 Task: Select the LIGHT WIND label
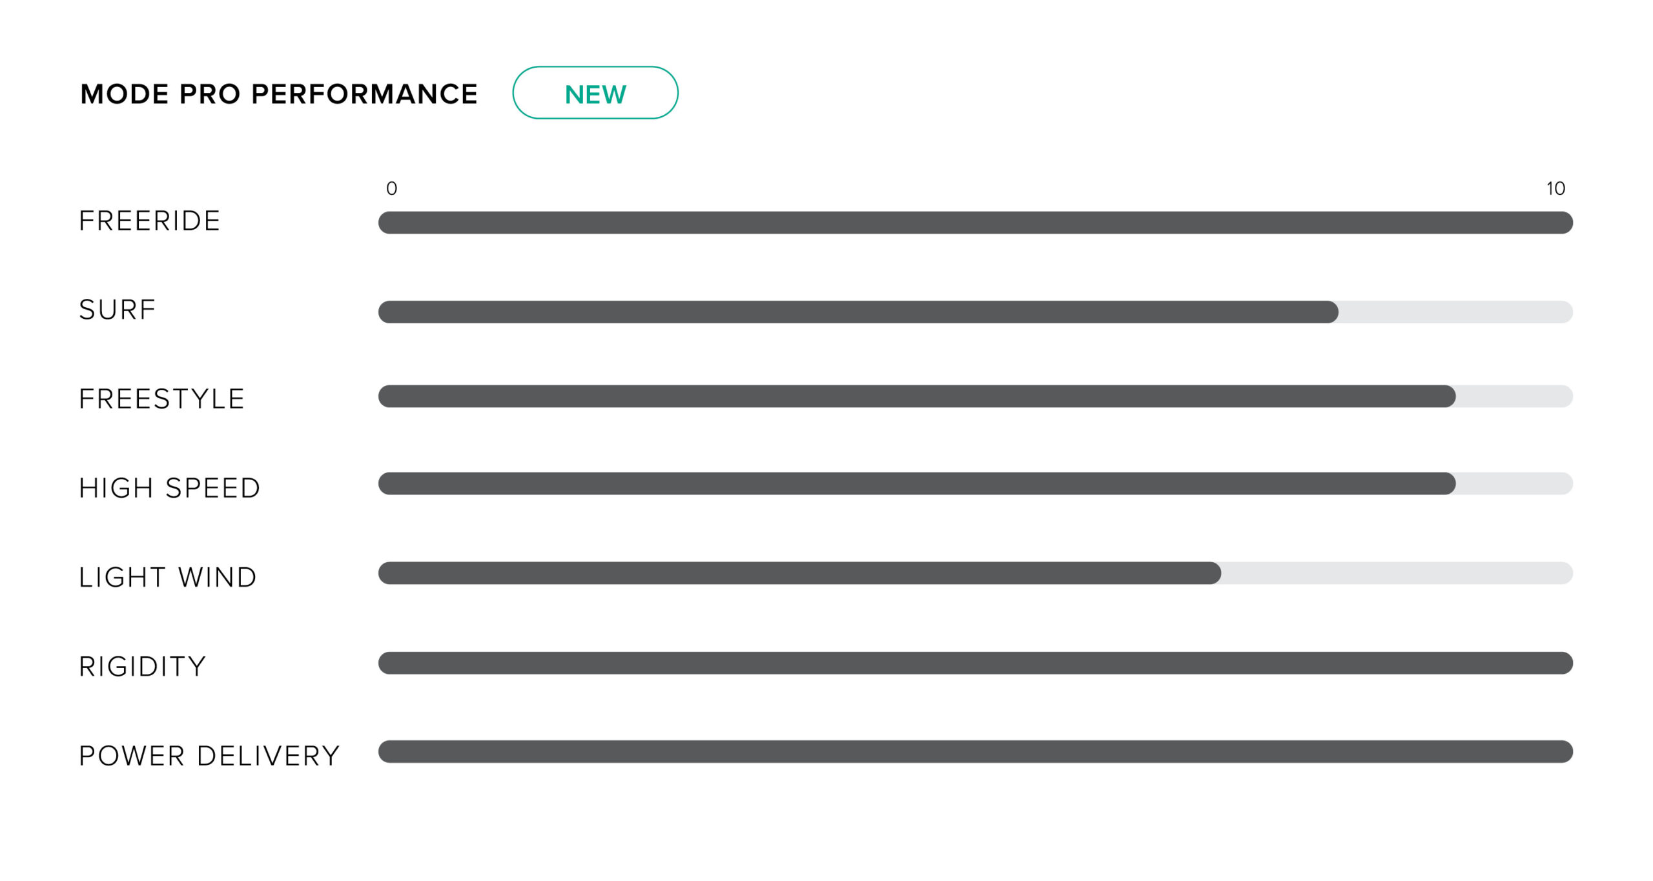(x=168, y=577)
